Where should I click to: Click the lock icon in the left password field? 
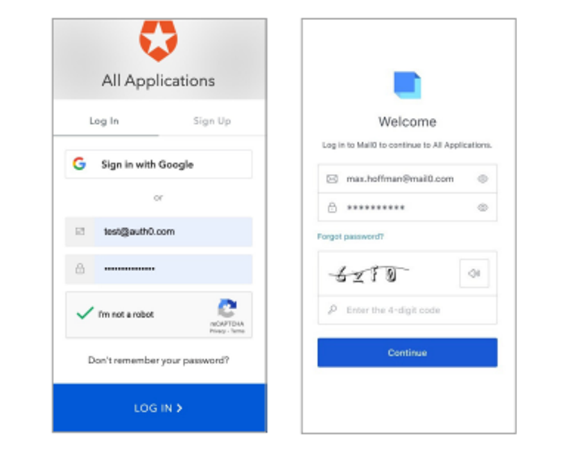(x=80, y=268)
